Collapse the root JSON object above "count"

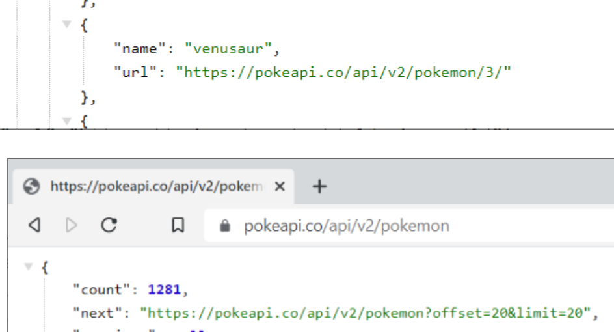click(28, 267)
